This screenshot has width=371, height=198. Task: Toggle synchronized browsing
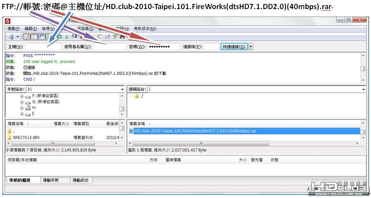pos(115,37)
